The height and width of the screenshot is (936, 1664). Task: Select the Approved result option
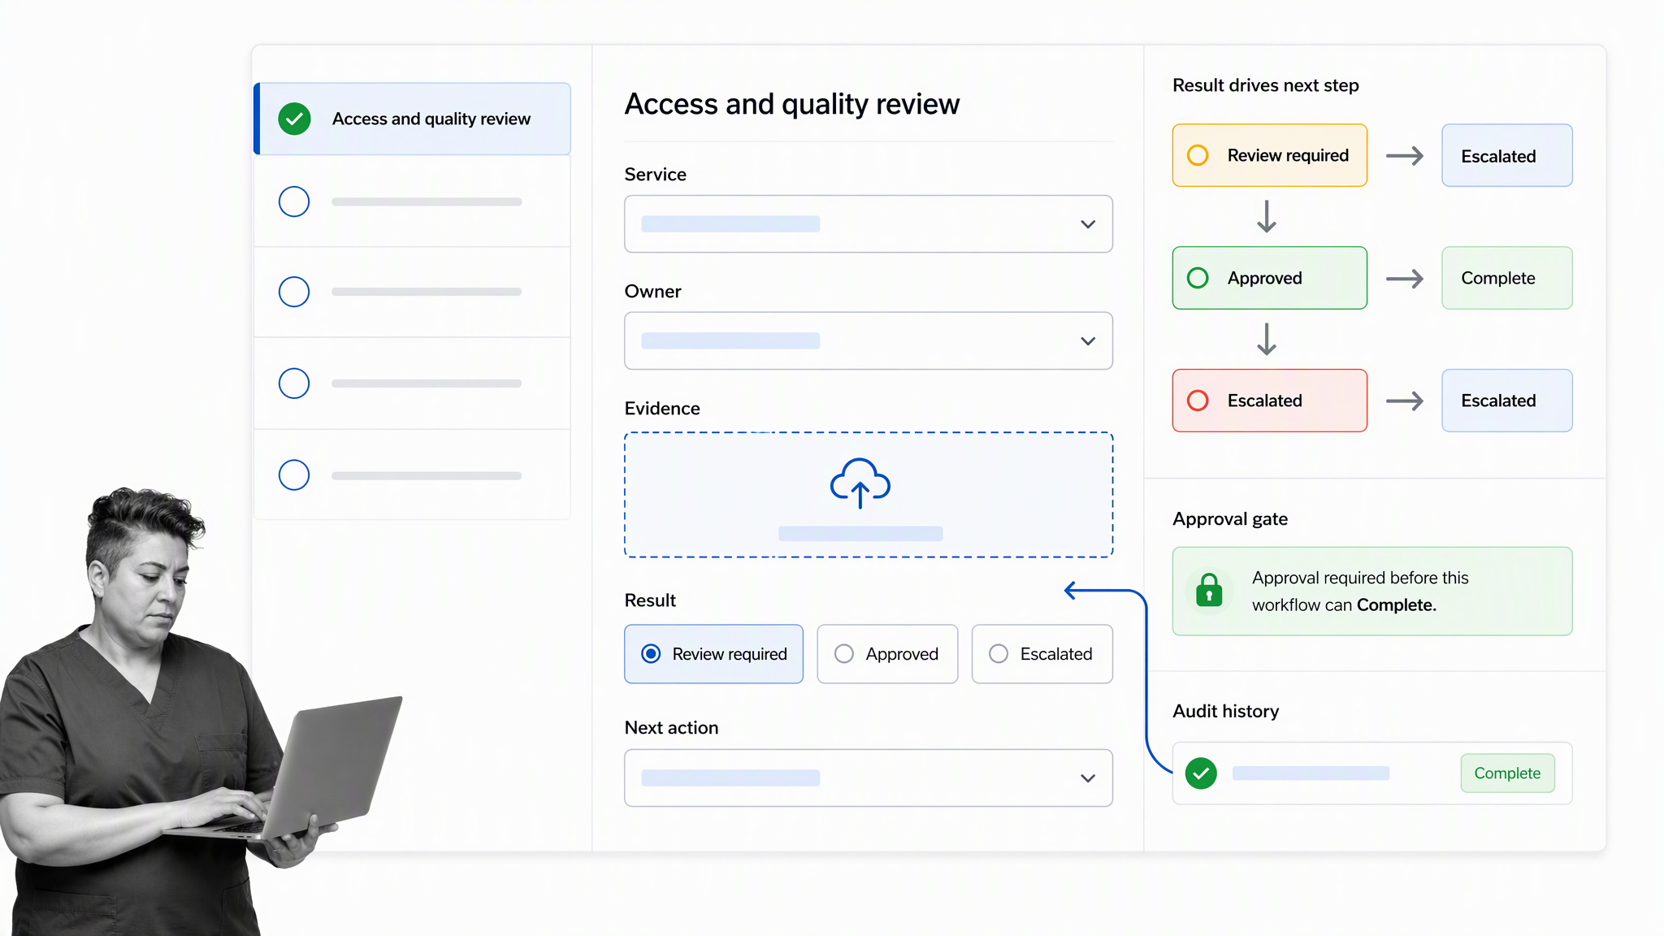pyautogui.click(x=887, y=654)
